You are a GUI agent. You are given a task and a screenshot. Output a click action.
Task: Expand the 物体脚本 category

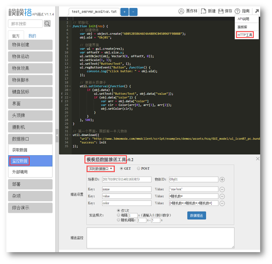[x=30, y=80]
